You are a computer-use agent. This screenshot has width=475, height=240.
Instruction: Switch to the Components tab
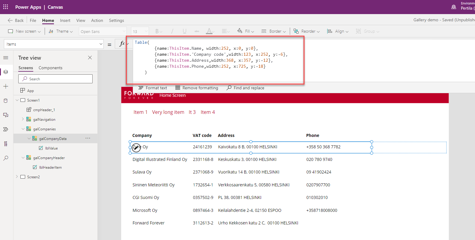coord(50,68)
